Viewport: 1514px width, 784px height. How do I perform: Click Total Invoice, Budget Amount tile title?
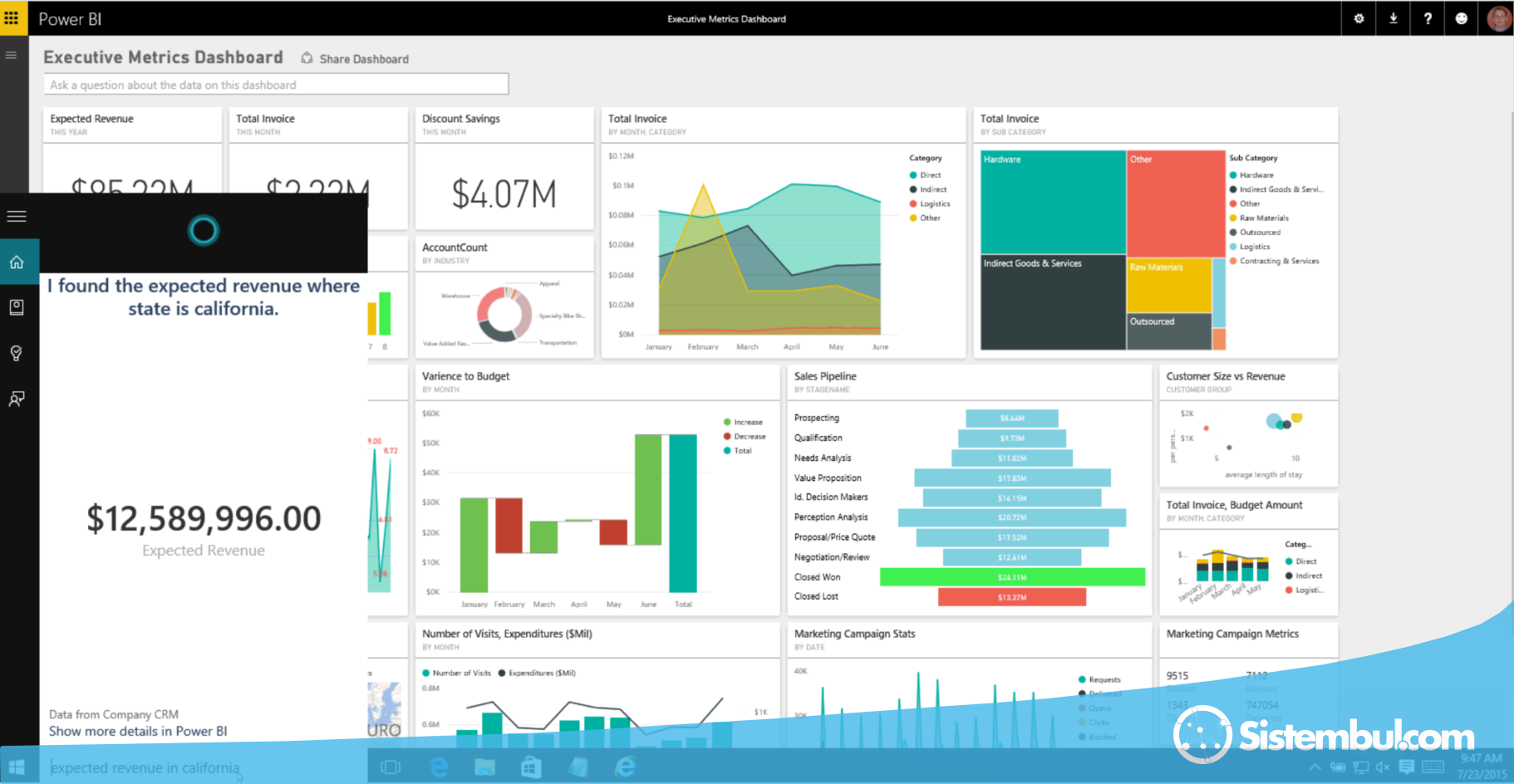pyautogui.click(x=1234, y=505)
